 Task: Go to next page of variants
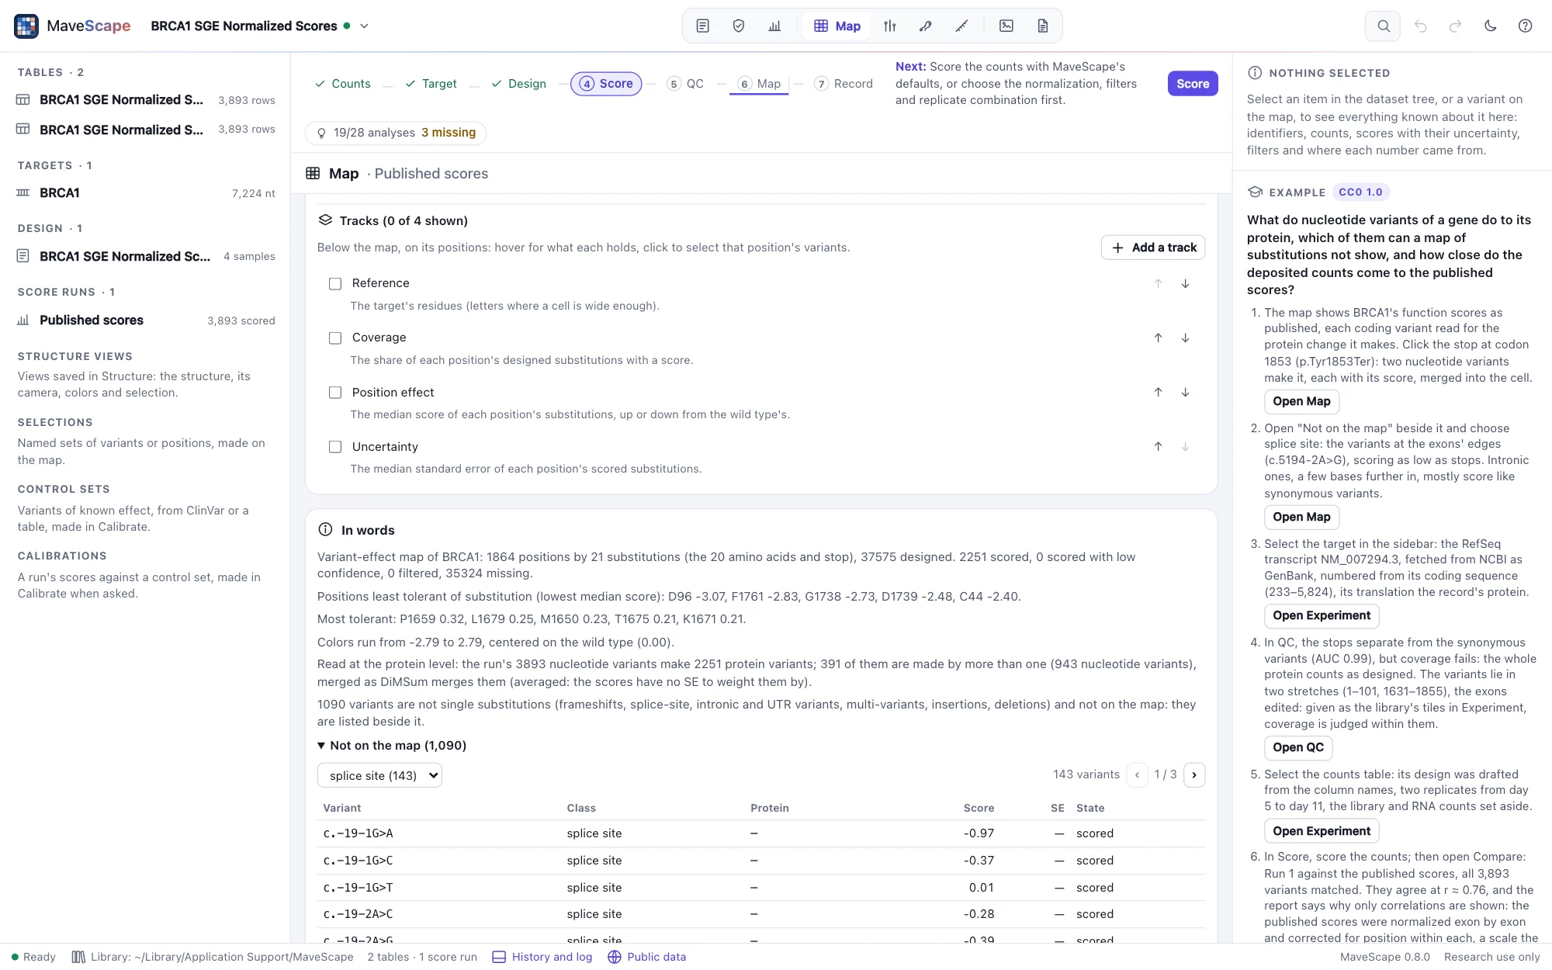(x=1194, y=774)
